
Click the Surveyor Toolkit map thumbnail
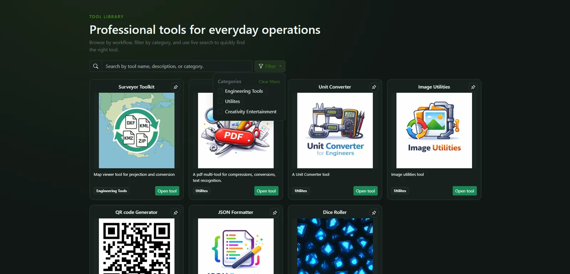pos(137,131)
